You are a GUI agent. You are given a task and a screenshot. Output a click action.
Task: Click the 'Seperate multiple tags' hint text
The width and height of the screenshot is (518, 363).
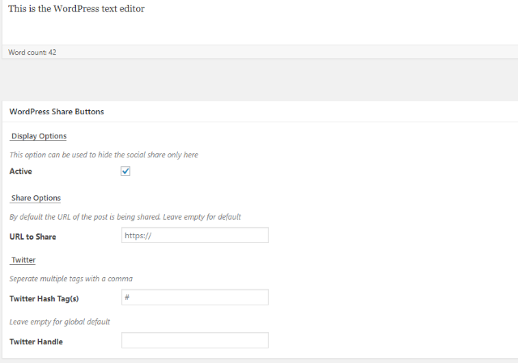pos(71,279)
